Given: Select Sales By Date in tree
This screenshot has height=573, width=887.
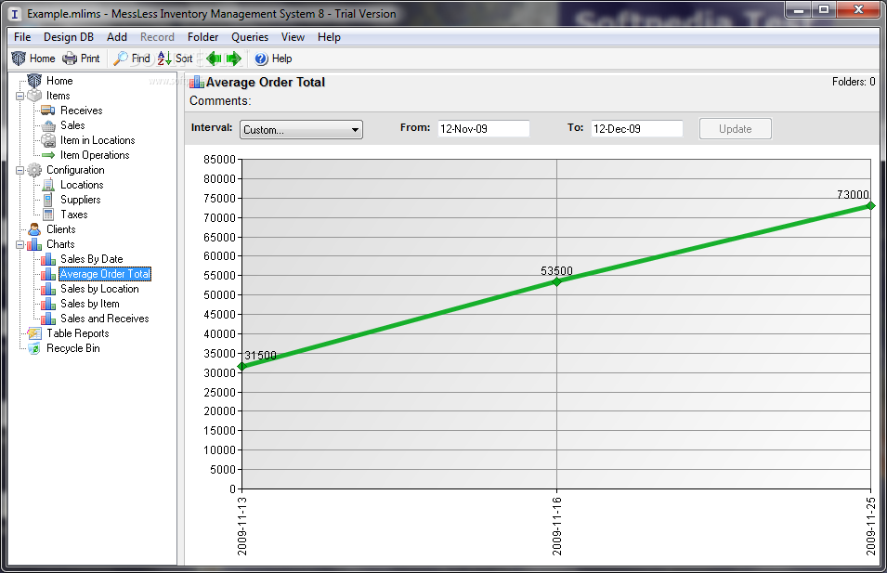Looking at the screenshot, I should tap(92, 259).
